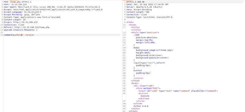This screenshot has width=245, height=112.
Task: Select the "Execute" button text line
Action: point(145,96)
